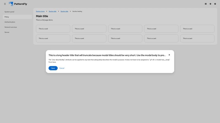The image size is (220, 123).
Task: Open the settings gear icon
Action: (210, 4)
